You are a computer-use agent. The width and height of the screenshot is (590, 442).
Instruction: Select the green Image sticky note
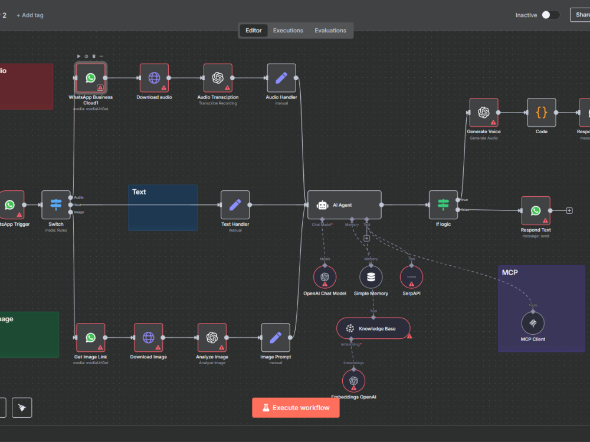(x=29, y=335)
